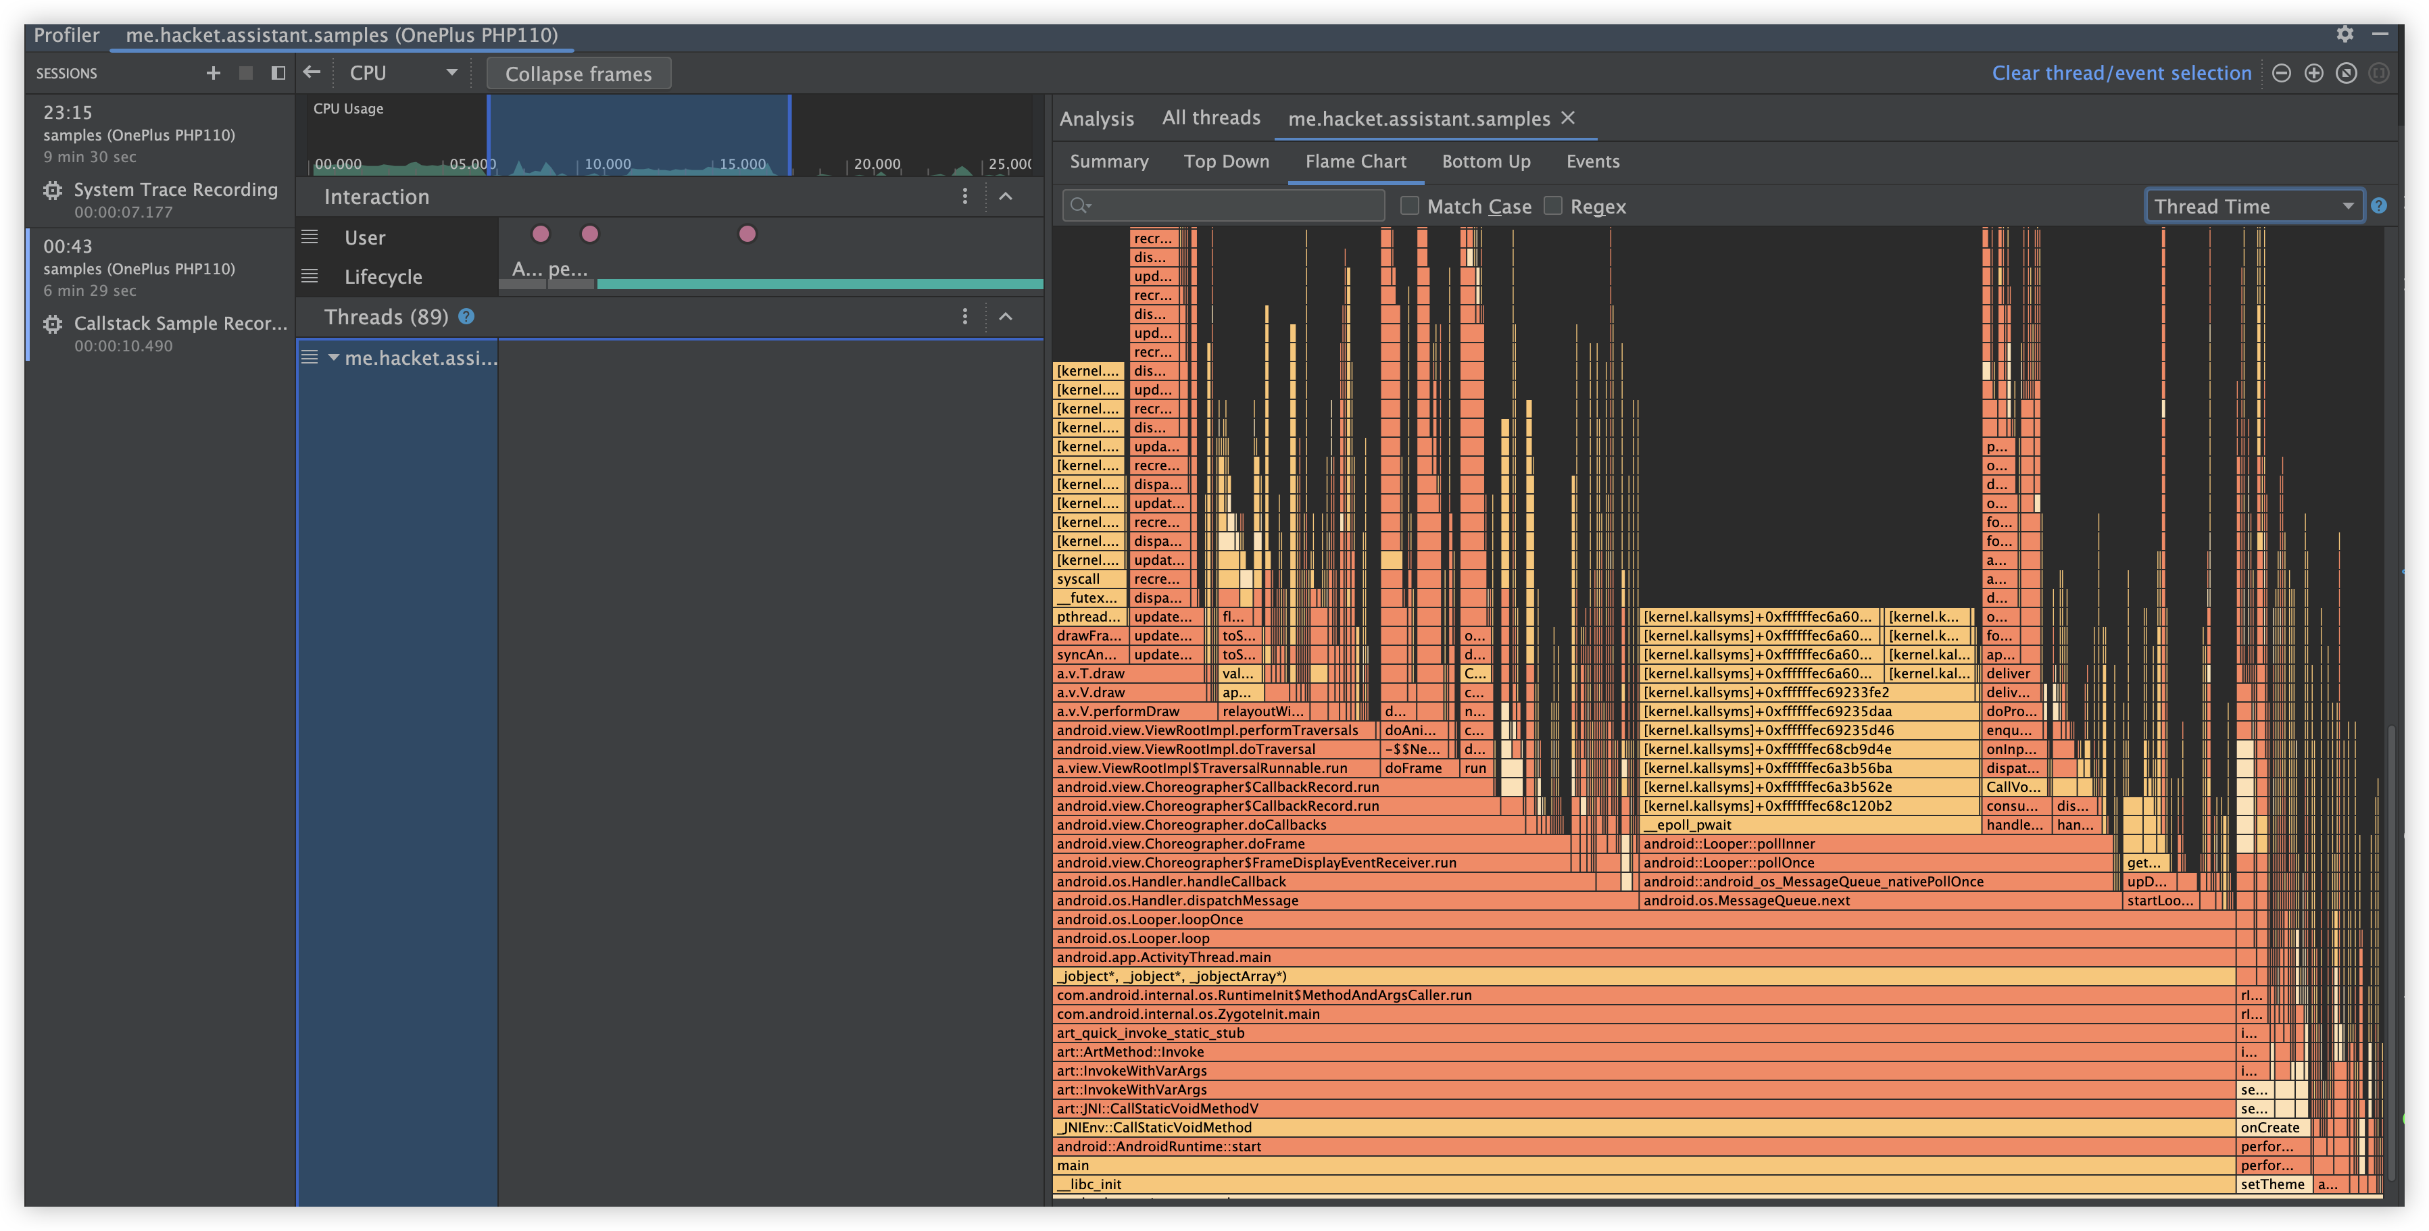The width and height of the screenshot is (2429, 1231).
Task: Click the back arrow next to CPU
Action: [312, 72]
